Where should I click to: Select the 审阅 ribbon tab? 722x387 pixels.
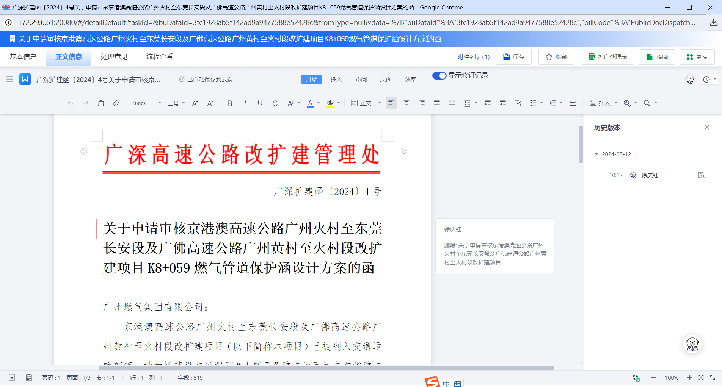(361, 79)
